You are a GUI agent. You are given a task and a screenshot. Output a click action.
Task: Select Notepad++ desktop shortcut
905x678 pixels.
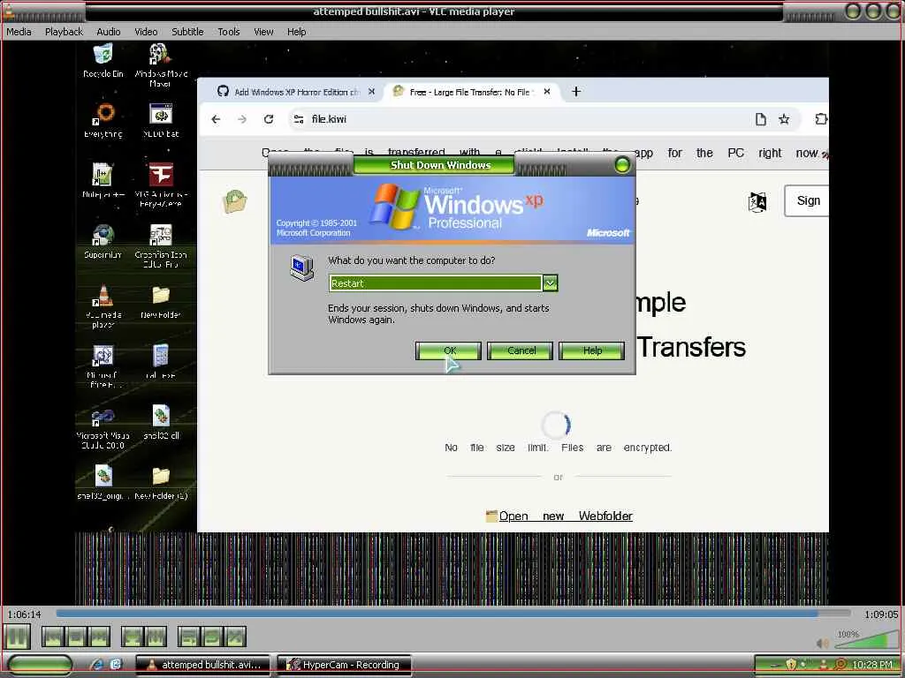(x=103, y=180)
